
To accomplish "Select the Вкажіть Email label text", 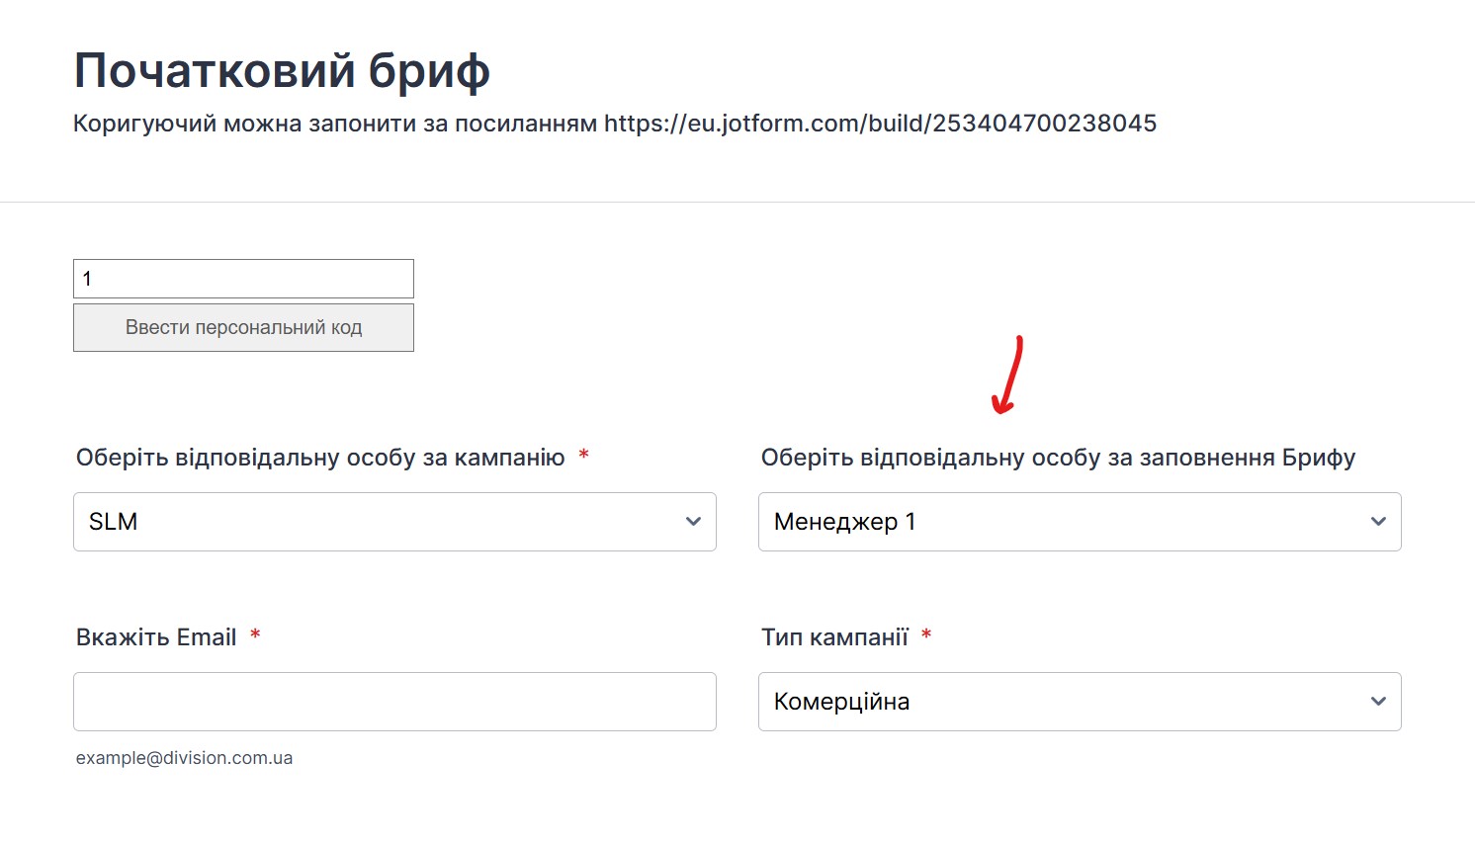I will [156, 637].
